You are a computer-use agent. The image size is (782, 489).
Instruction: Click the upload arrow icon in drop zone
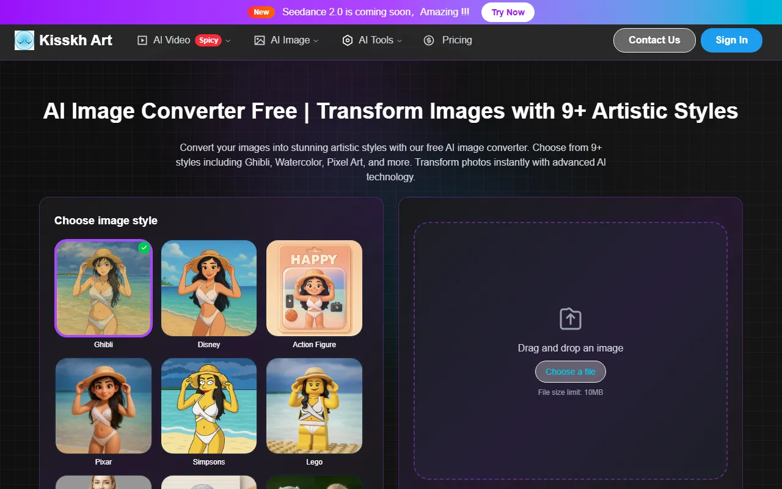(571, 318)
